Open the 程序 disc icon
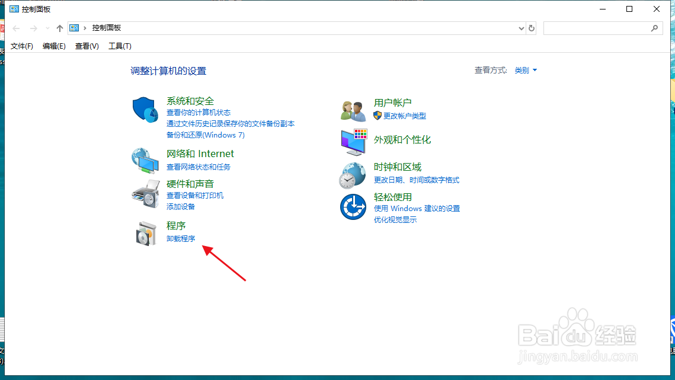Screen dimensions: 675x380 click(146, 232)
